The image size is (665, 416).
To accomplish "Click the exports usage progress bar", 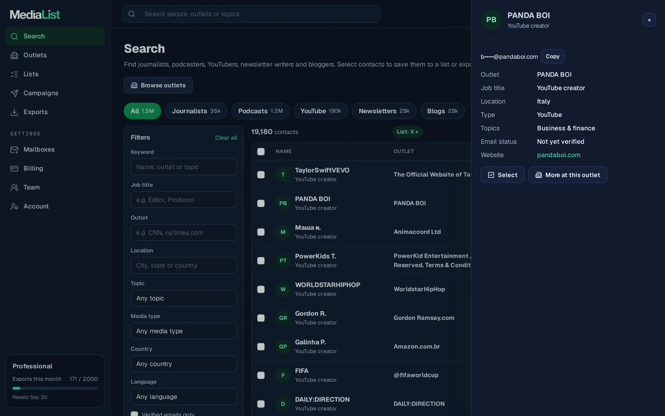I will point(55,388).
